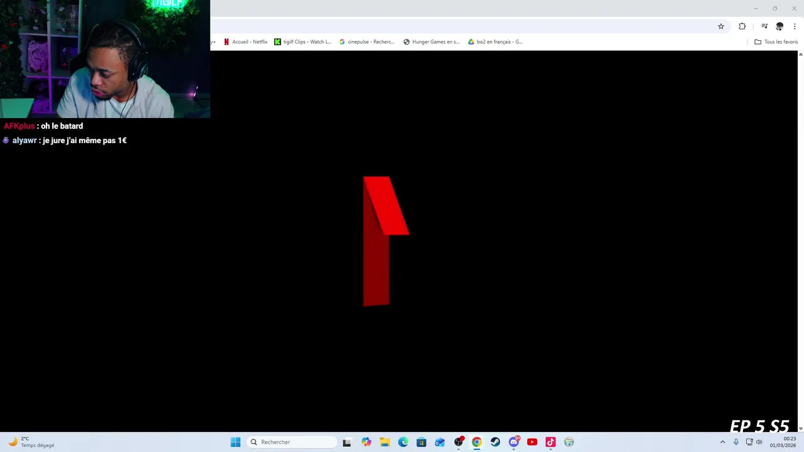The width and height of the screenshot is (804, 452).
Task: Open the 'Hunger Games en s...' bookmark
Action: pyautogui.click(x=432, y=42)
